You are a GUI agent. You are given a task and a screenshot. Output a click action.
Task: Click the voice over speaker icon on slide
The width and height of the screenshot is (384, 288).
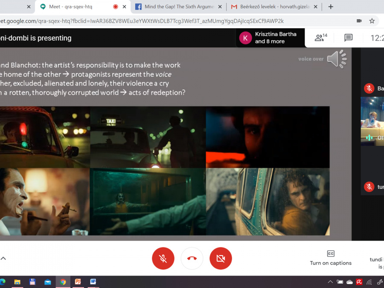[x=336, y=59]
